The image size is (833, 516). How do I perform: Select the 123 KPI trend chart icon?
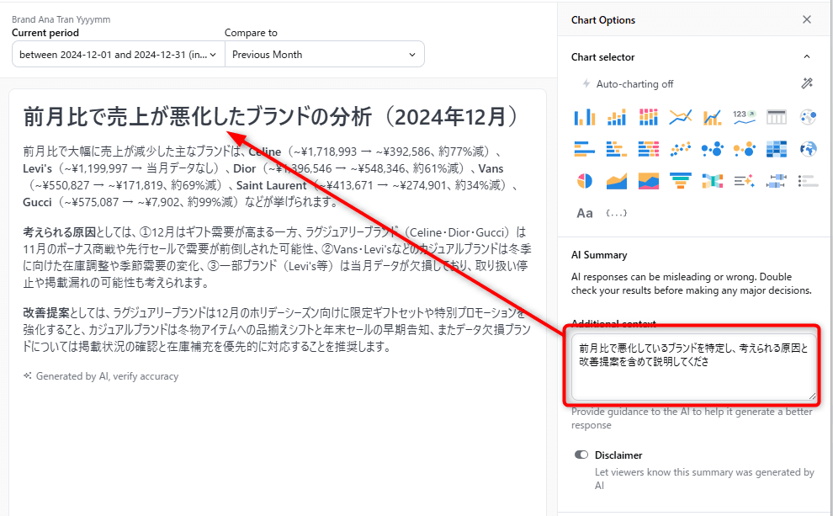click(x=744, y=117)
